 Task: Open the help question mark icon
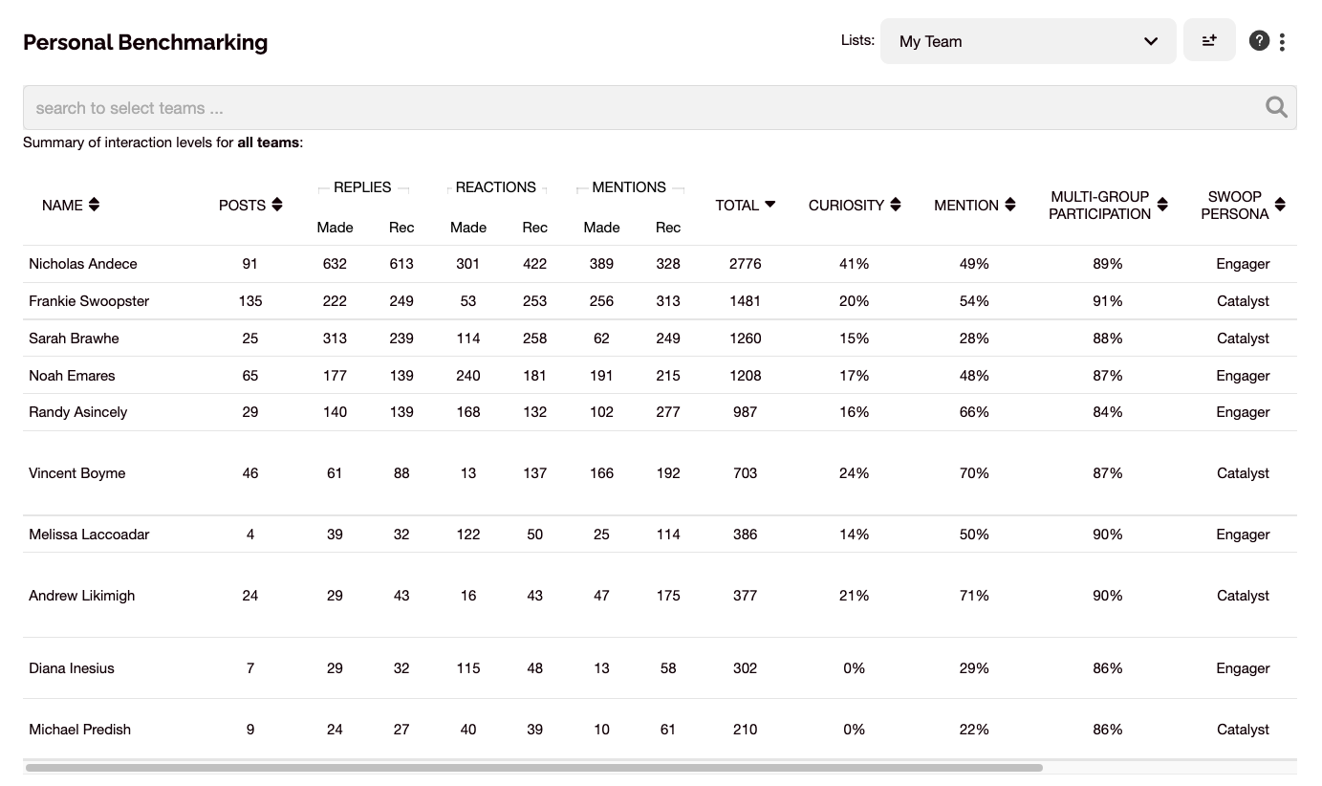[1259, 41]
